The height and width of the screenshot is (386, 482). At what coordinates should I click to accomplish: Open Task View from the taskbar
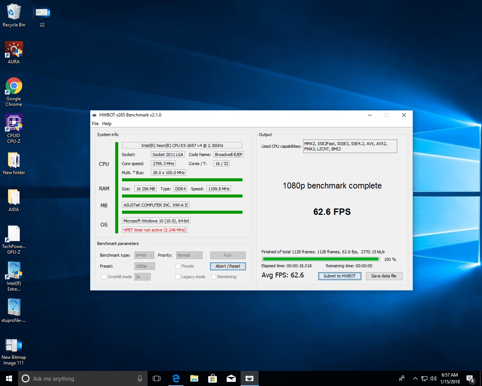click(x=157, y=378)
